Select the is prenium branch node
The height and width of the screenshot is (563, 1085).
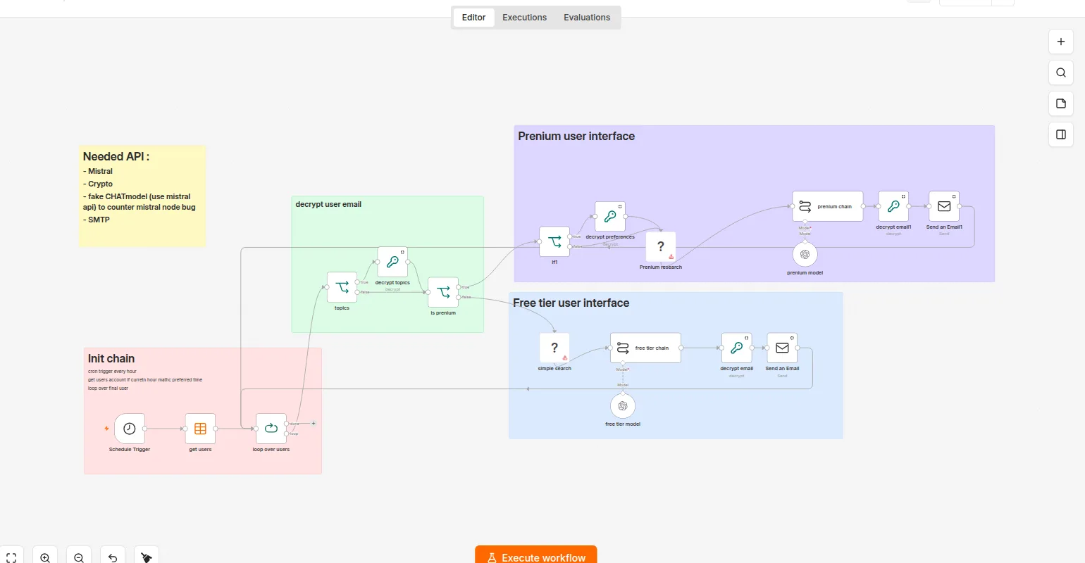tap(443, 292)
